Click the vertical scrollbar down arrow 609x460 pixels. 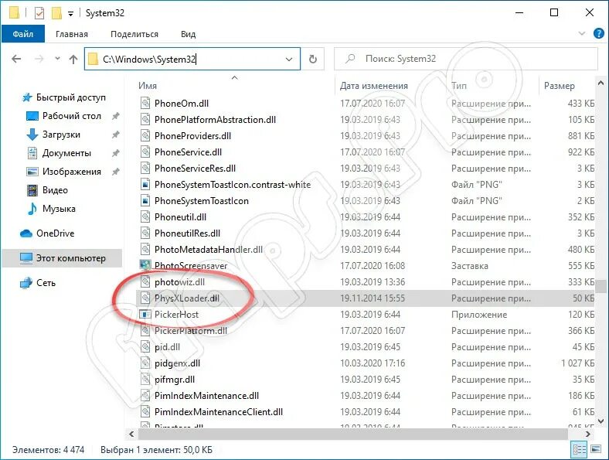tap(600, 421)
